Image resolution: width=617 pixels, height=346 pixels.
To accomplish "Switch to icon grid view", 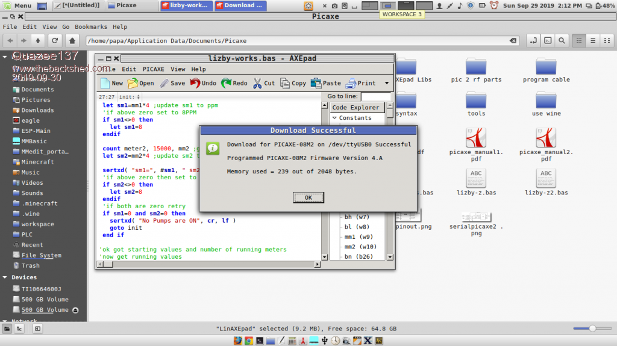I will click(x=578, y=40).
